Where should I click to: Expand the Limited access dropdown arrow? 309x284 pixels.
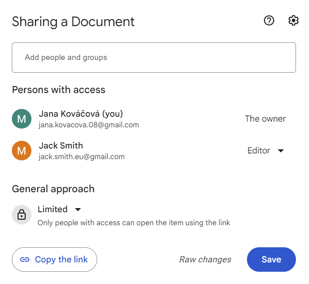pos(78,209)
